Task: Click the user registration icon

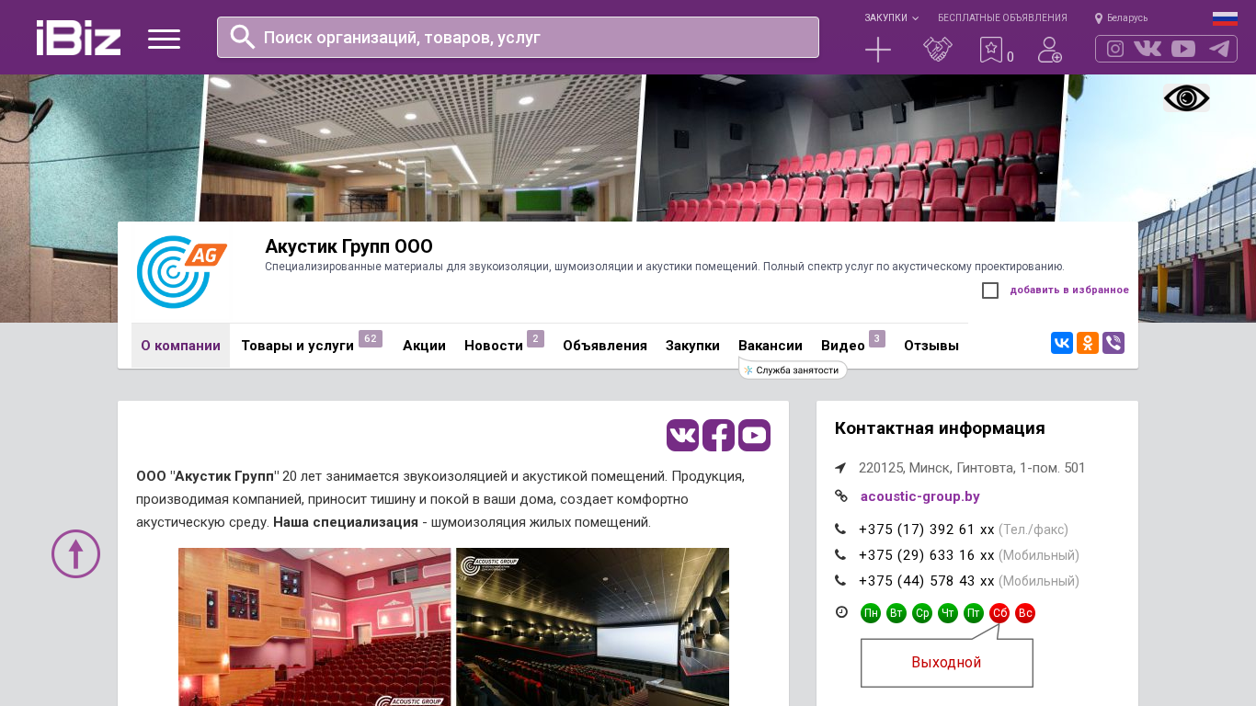Action: 1050,50
